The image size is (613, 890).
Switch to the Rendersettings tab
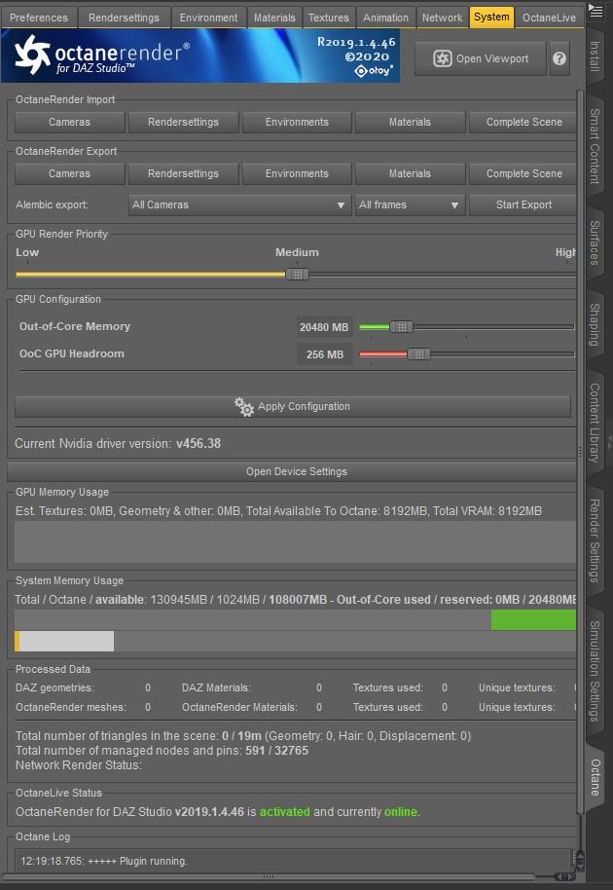click(124, 18)
